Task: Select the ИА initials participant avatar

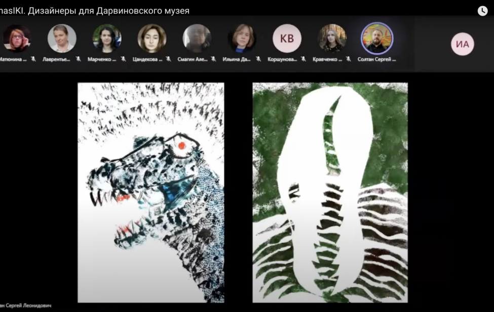Action: (462, 44)
